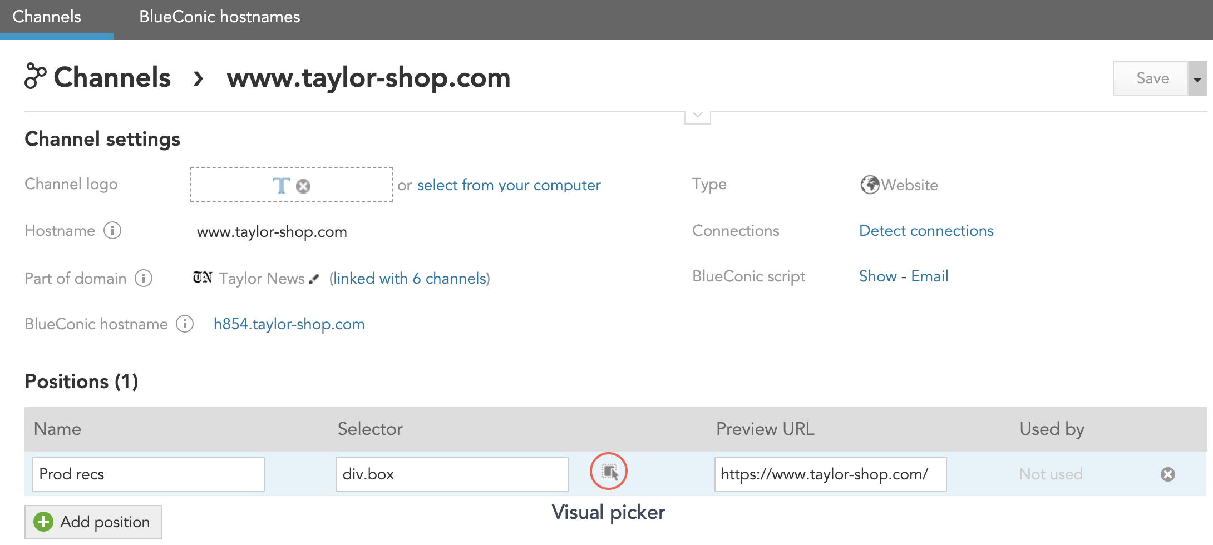Viewport: 1213px width, 545px height.
Task: Click the info icon next to BlueConic hostname
Action: coord(185,324)
